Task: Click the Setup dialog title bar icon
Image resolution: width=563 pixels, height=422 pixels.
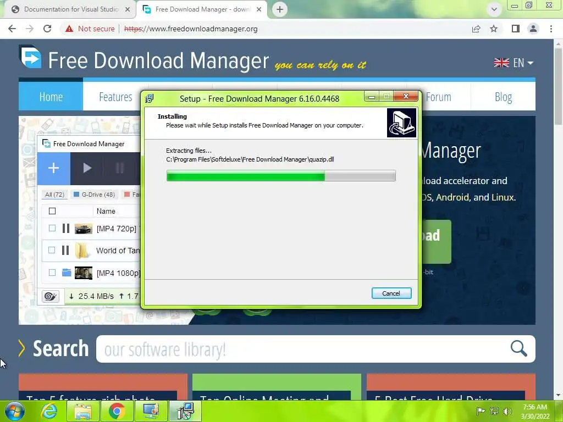Action: tap(150, 98)
